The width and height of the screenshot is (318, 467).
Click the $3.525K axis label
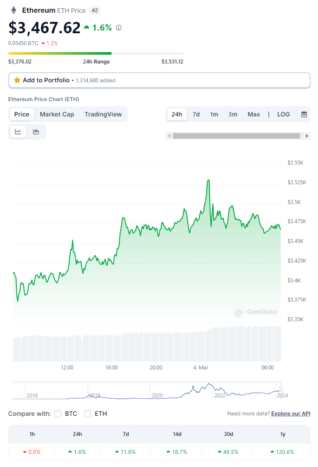pyautogui.click(x=297, y=182)
